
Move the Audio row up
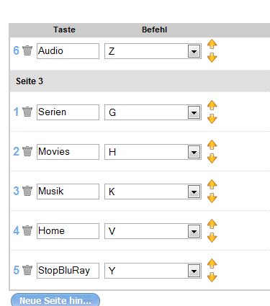(x=212, y=44)
